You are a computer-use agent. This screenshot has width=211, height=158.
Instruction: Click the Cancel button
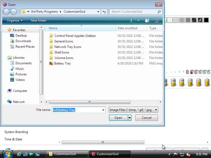pos(147,118)
